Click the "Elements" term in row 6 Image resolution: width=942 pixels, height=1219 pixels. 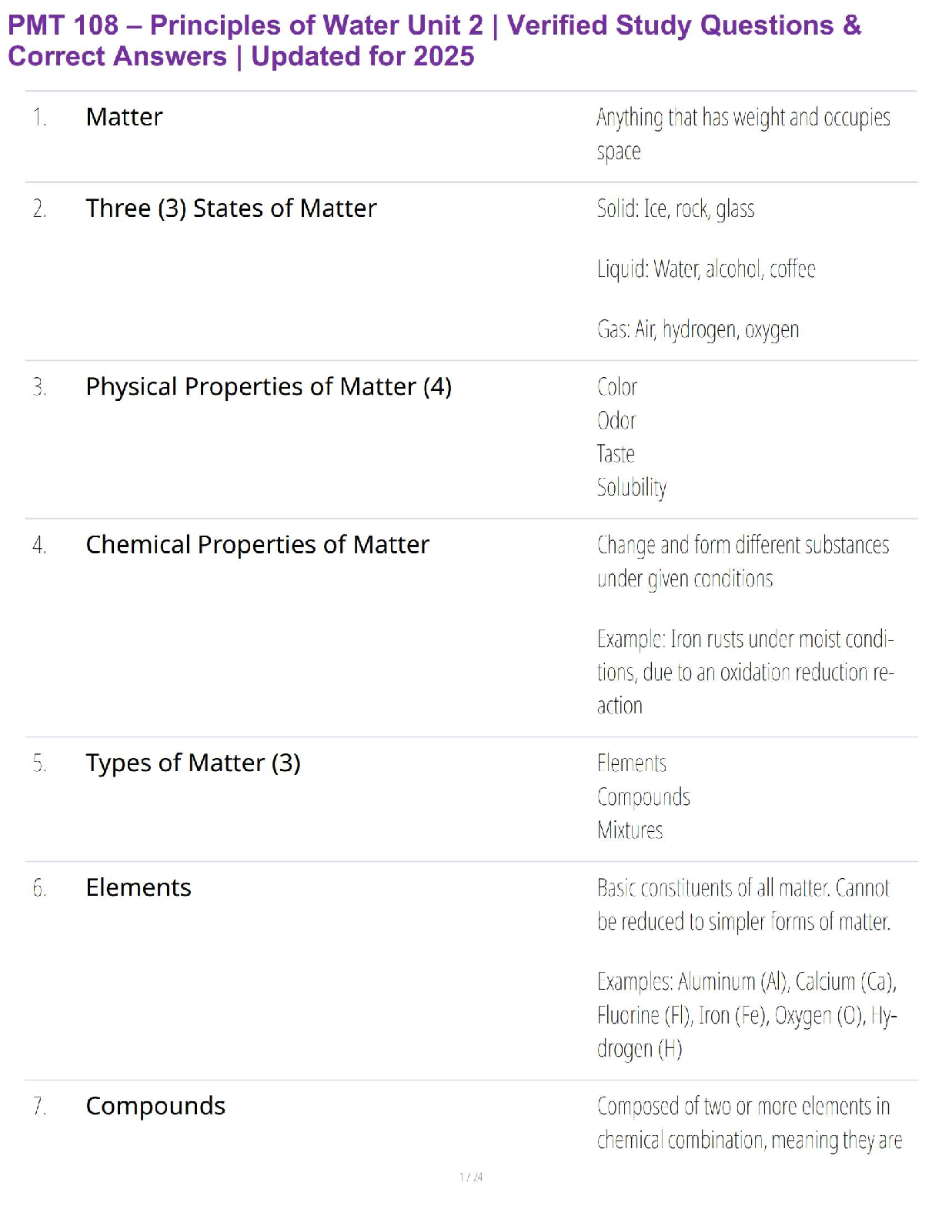(139, 887)
